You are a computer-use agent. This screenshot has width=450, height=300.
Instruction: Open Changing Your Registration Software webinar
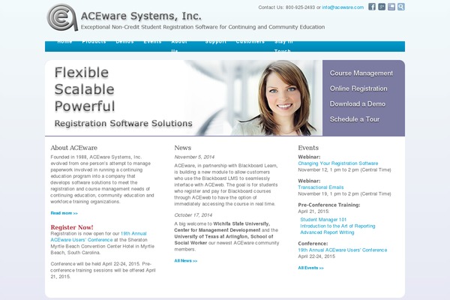337,163
